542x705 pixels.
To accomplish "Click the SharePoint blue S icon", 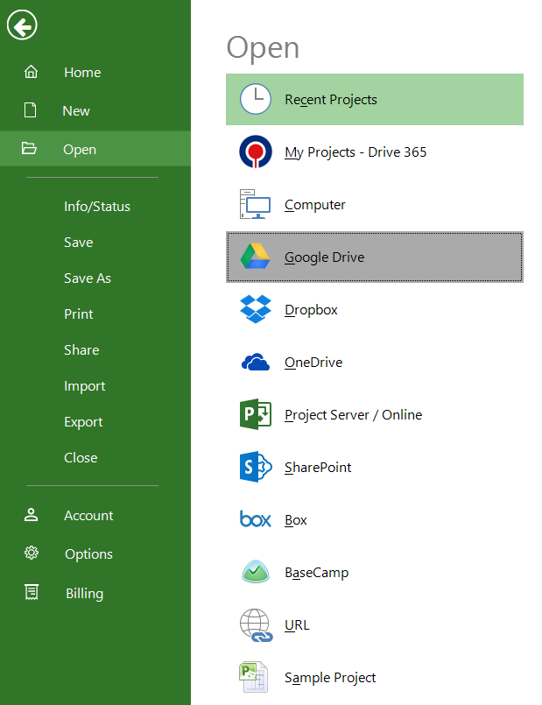I will click(x=256, y=467).
